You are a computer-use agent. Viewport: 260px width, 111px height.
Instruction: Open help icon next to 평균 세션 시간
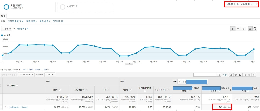tap(169, 90)
